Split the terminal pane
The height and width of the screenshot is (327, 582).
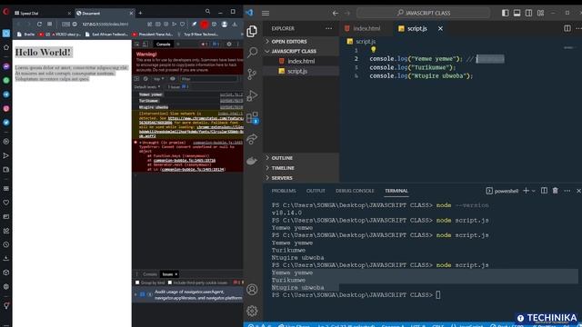544,191
